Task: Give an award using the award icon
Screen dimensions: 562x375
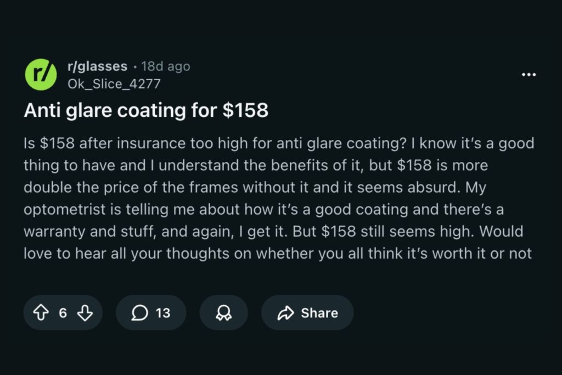Action: click(x=223, y=313)
